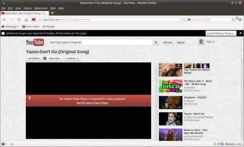Screen dimensions: 244x147
Task: Click the Browse link
Action: 168,42
